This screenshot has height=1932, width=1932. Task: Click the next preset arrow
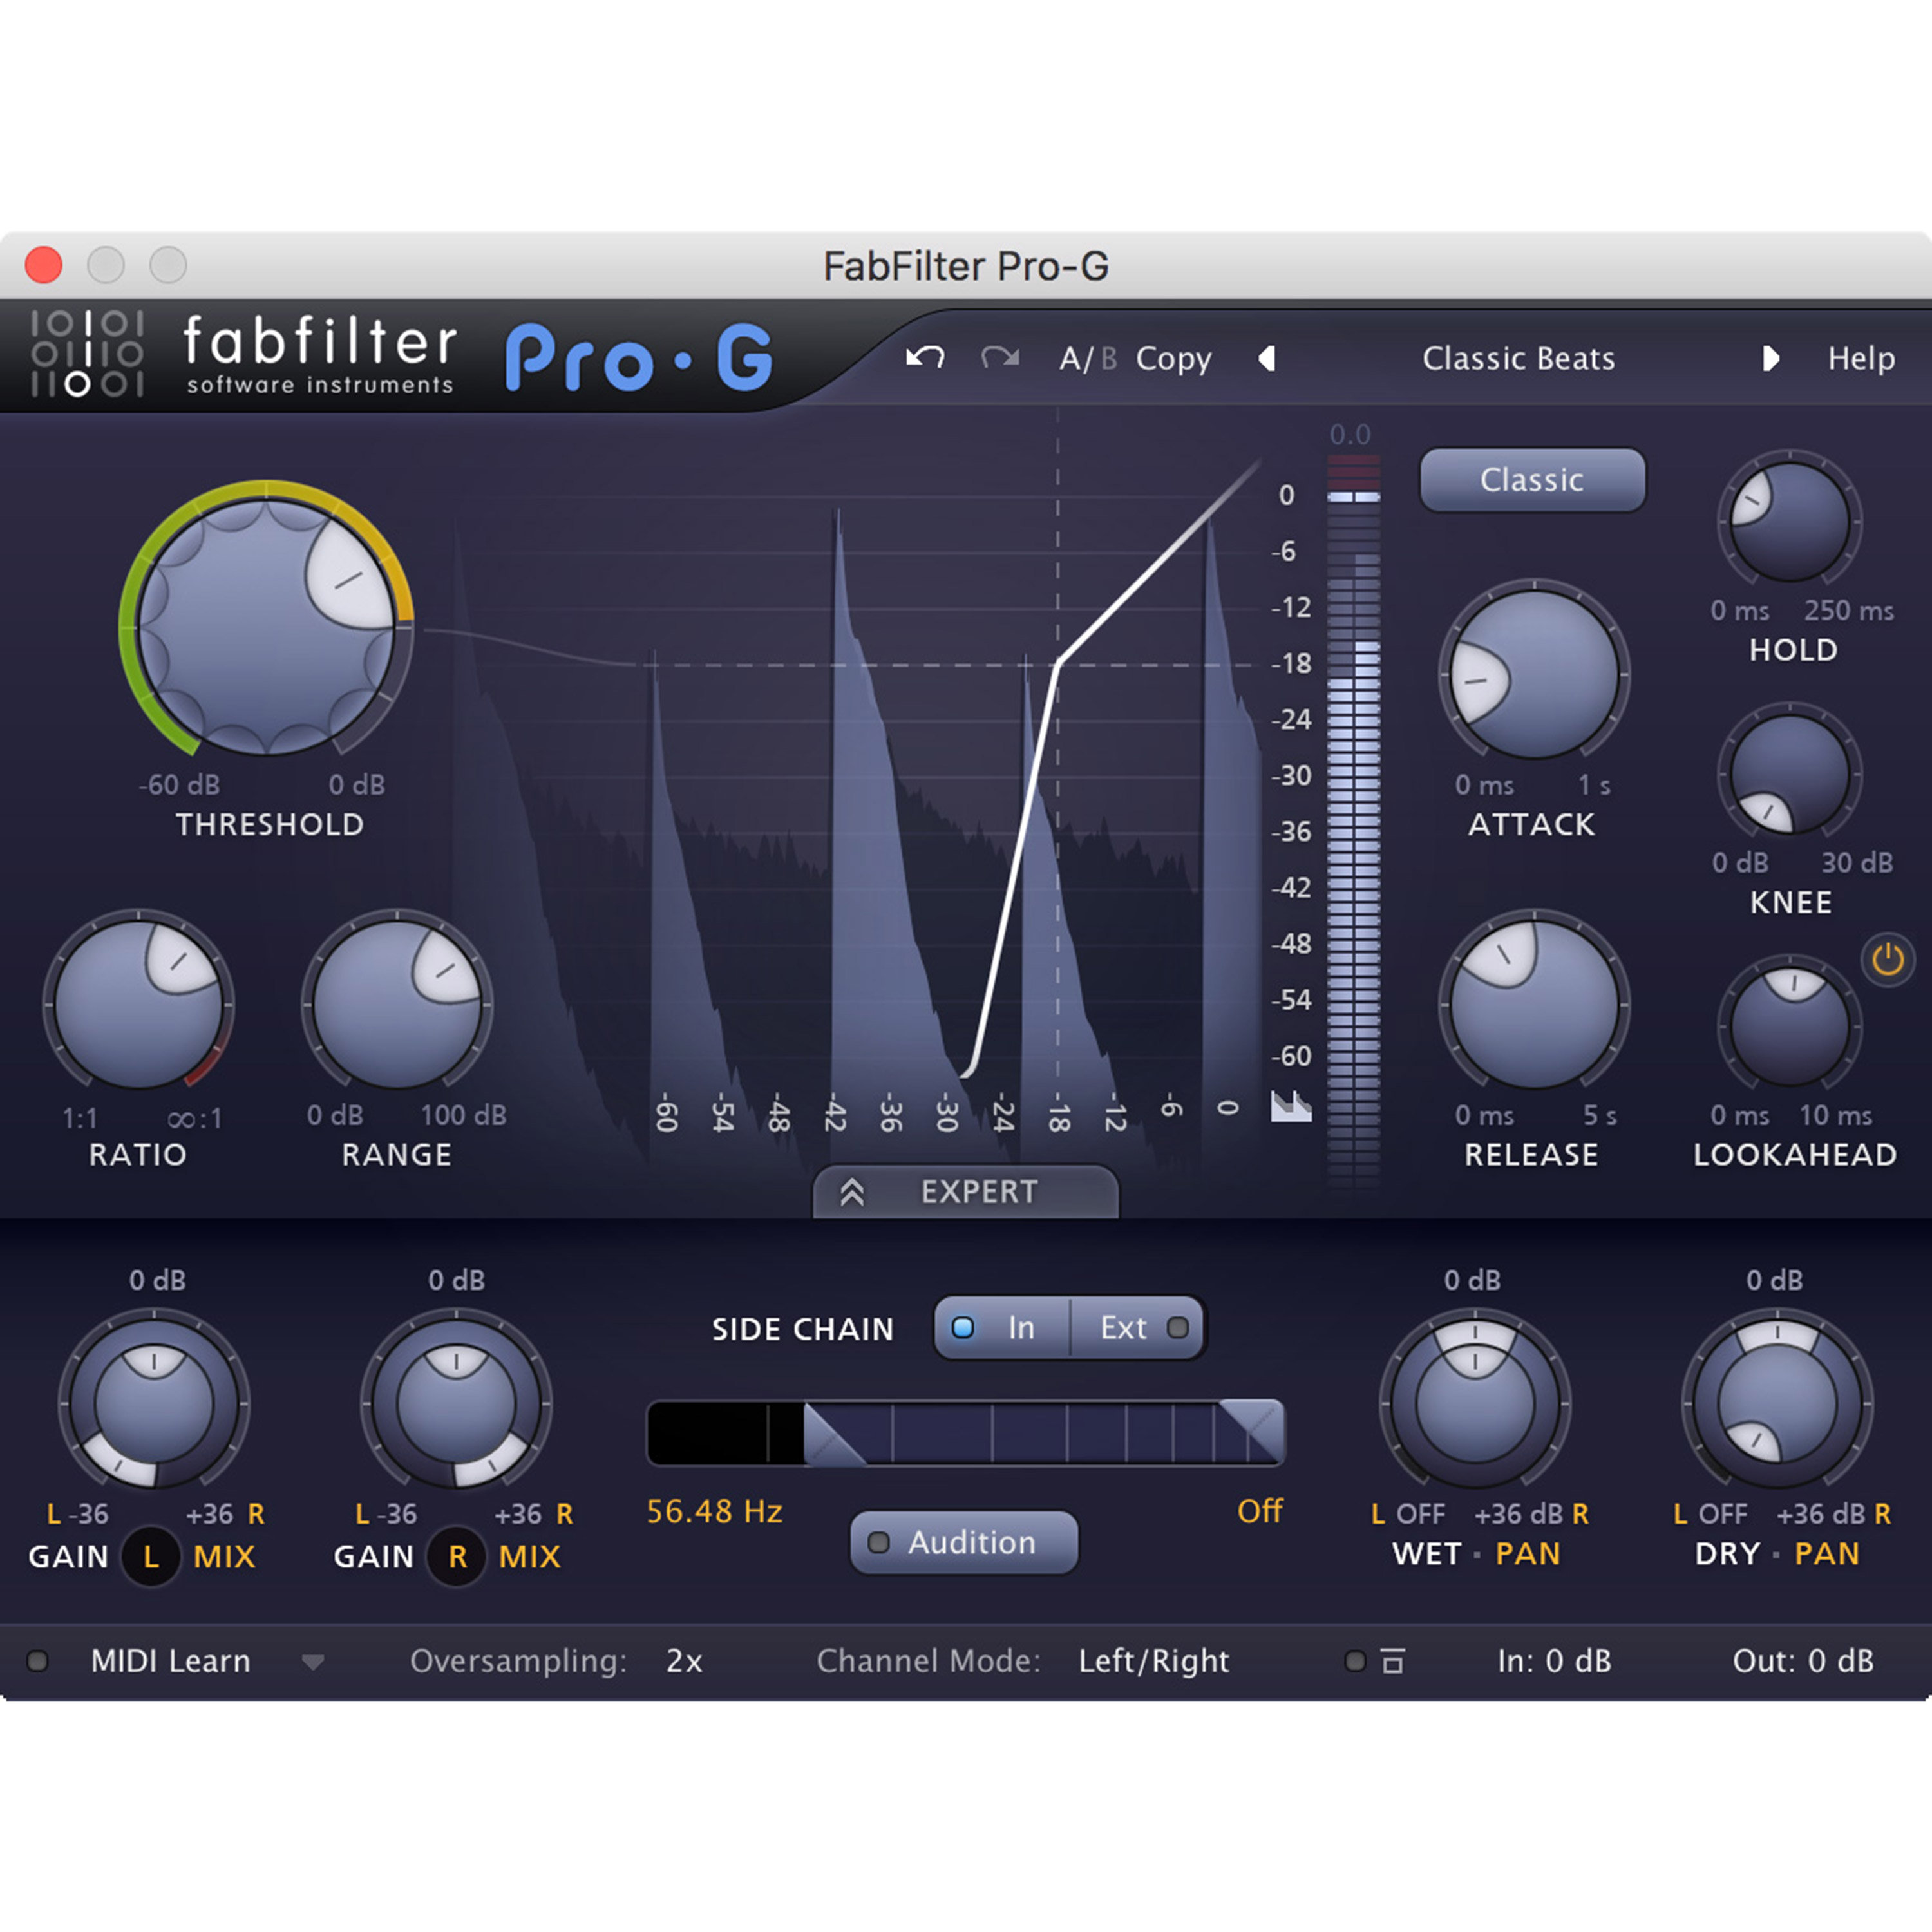pos(1772,358)
